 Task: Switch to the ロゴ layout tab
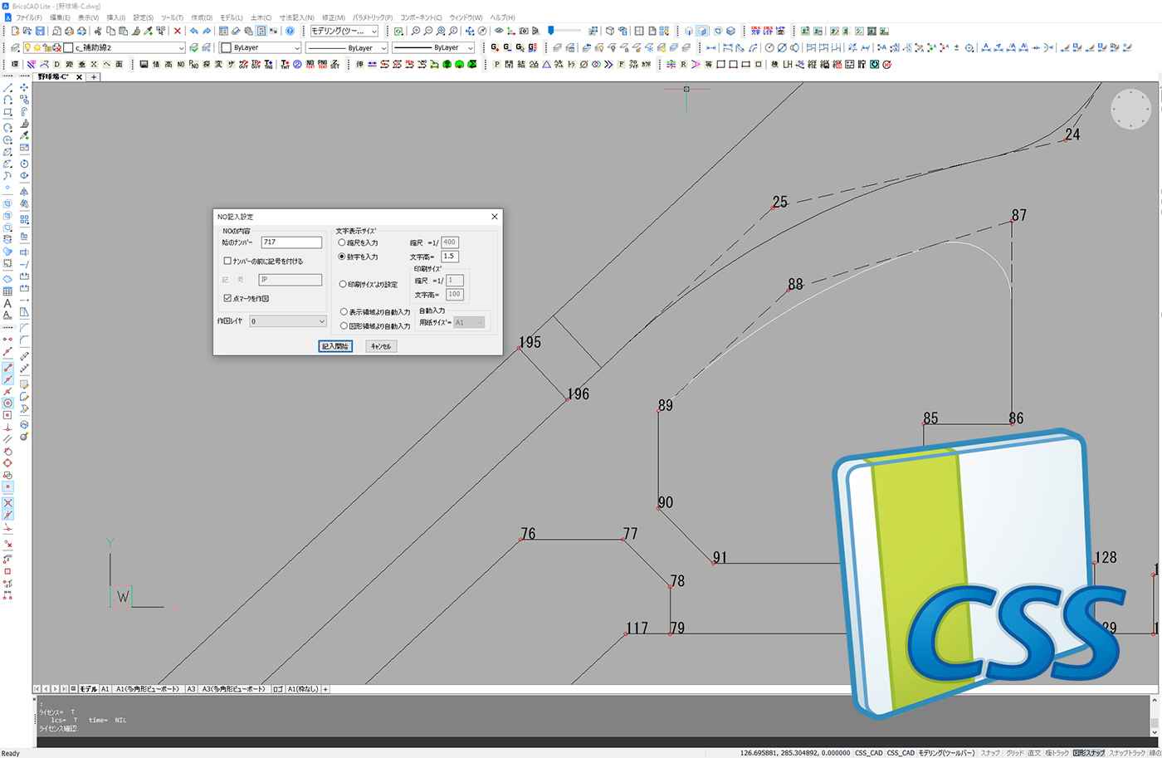point(277,689)
